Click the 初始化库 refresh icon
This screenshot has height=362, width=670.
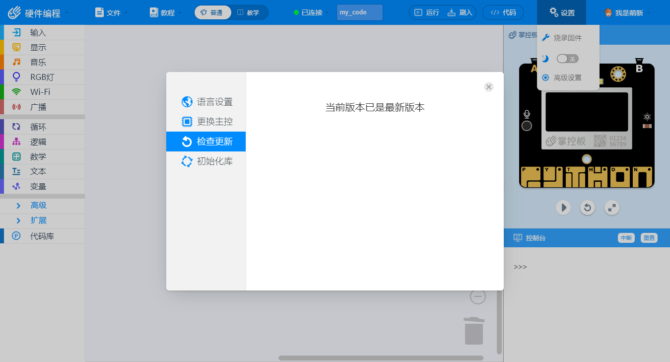pyautogui.click(x=187, y=161)
